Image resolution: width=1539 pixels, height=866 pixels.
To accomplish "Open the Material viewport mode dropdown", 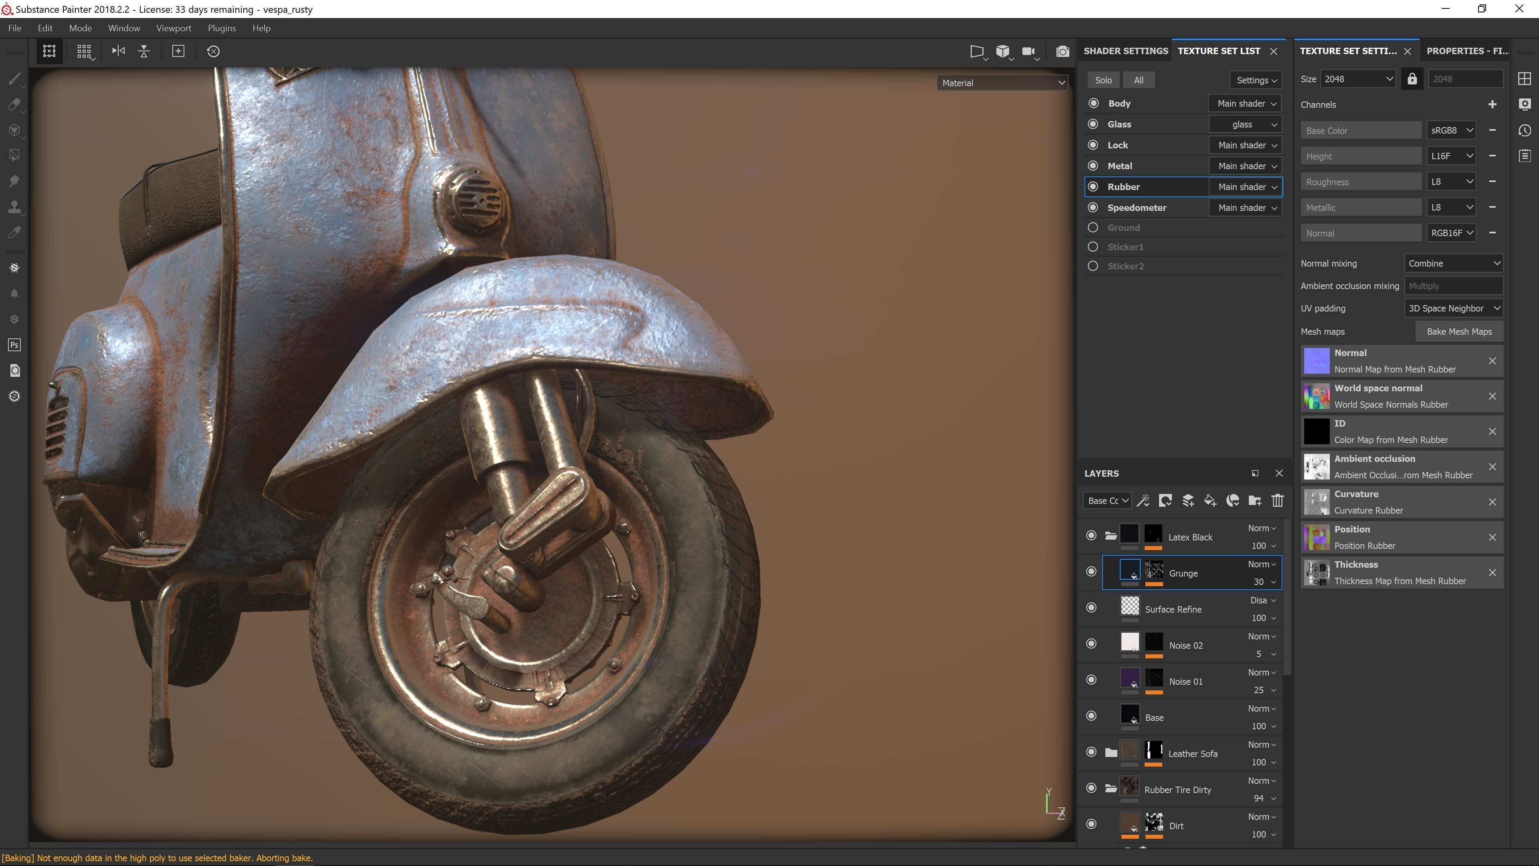I will point(1002,83).
